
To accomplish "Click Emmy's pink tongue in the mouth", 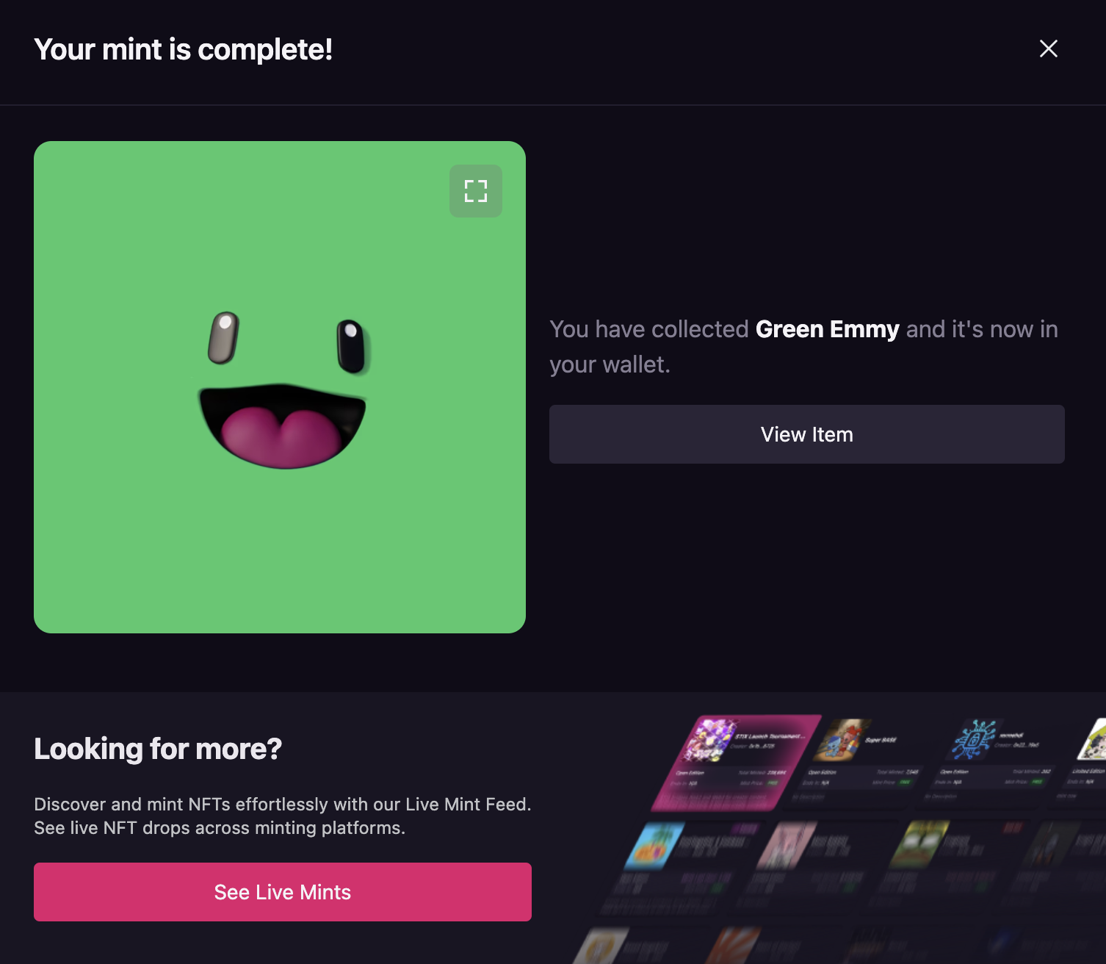I will (x=283, y=437).
